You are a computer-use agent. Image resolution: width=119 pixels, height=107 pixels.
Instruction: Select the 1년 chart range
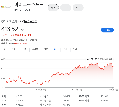pyautogui.click(x=55, y=49)
